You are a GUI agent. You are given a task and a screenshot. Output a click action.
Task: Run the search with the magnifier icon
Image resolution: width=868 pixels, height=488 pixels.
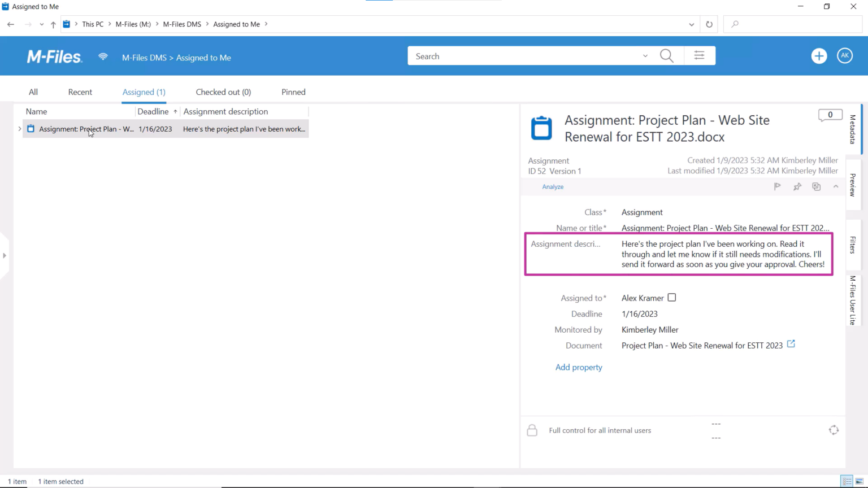tap(666, 55)
